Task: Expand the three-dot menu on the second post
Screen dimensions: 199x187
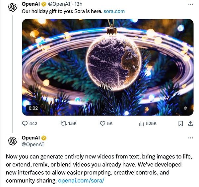Action: (x=190, y=138)
